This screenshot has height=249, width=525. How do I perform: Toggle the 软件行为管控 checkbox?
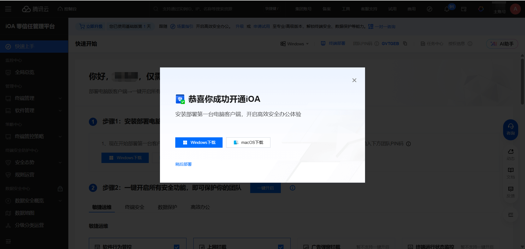click(x=177, y=247)
